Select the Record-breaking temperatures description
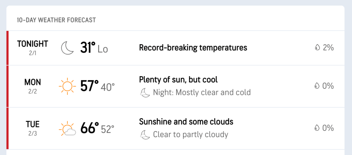The height and width of the screenshot is (155, 352). [193, 48]
